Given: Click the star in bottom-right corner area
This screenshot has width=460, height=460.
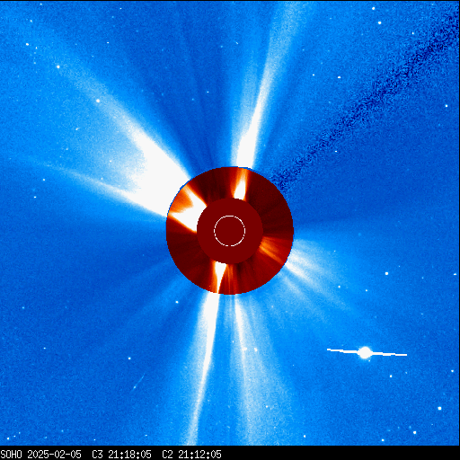Looking at the screenshot, I should click(439, 408).
